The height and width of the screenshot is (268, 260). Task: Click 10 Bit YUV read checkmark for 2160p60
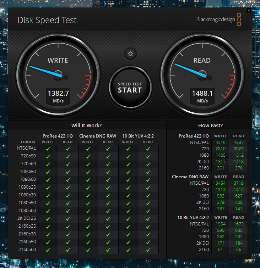[148, 250]
